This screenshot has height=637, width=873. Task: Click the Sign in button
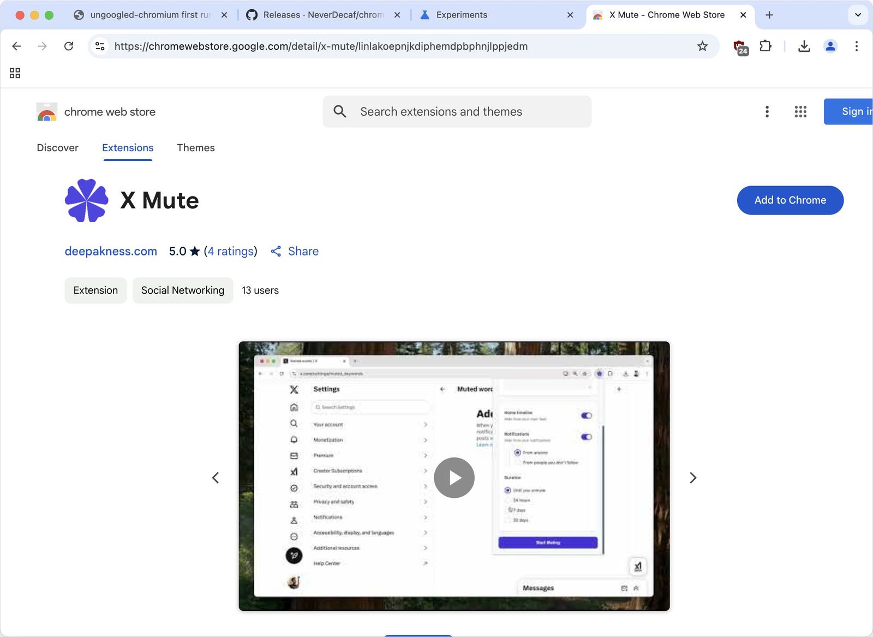point(854,111)
